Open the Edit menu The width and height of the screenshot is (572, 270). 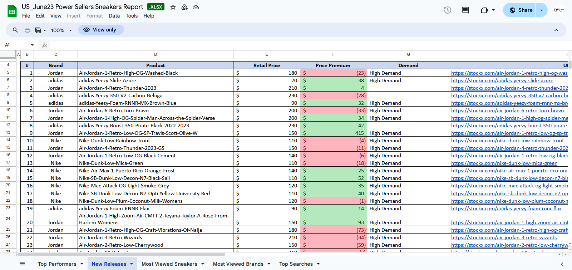pos(40,16)
